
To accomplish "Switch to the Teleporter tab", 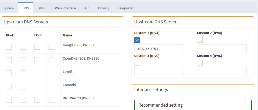I will coord(126,8).
